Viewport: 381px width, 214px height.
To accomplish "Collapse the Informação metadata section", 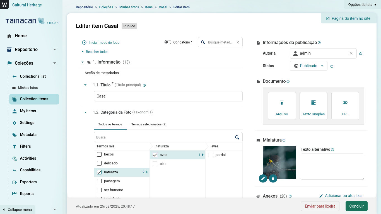I will coord(82,62).
